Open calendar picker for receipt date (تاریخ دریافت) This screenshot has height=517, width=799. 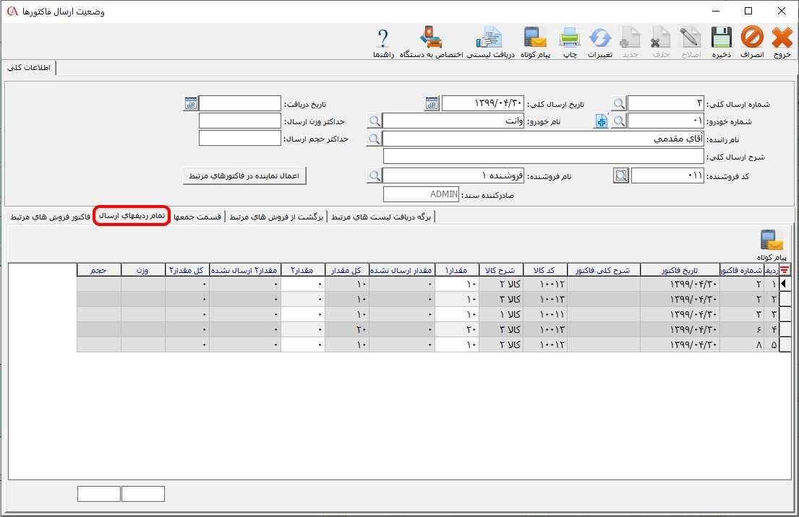[190, 104]
